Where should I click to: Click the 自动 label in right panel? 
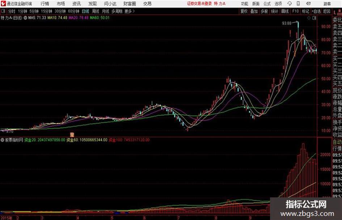click(337, 142)
